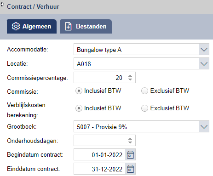This screenshot has height=176, width=213.
Task: Increase Onderhoudsdagen with the up arrow
Action: 130,139
